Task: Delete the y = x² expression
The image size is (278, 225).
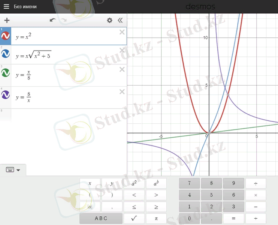Action: 122,32
